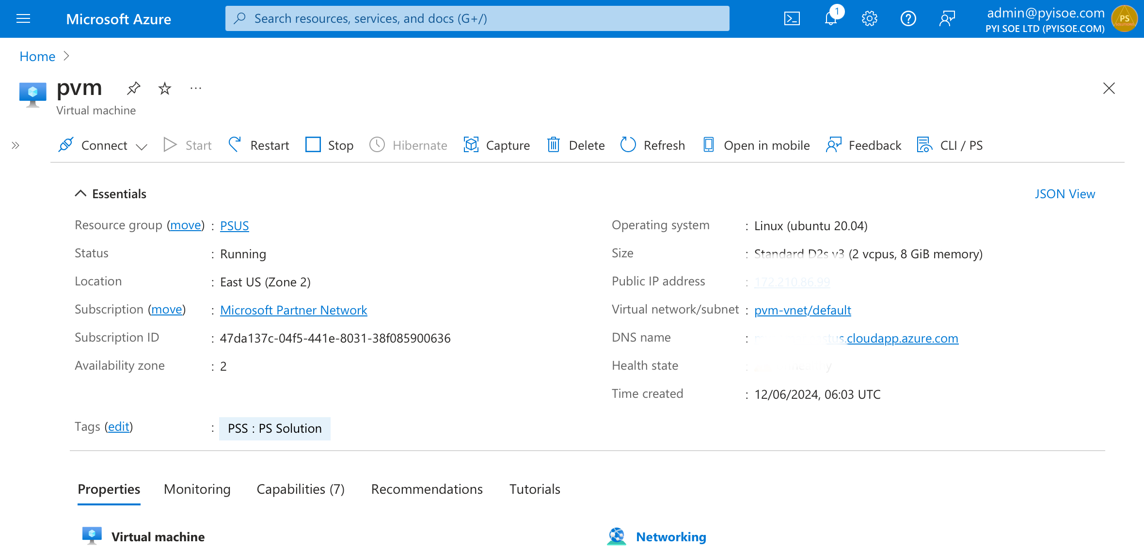1144x549 pixels.
Task: Select the Properties tab
Action: [x=109, y=489]
